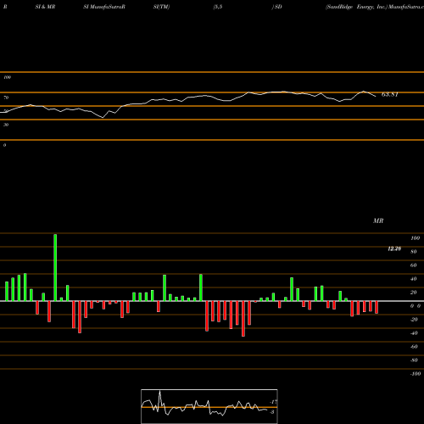Click the MR axis label 20

[414, 293]
